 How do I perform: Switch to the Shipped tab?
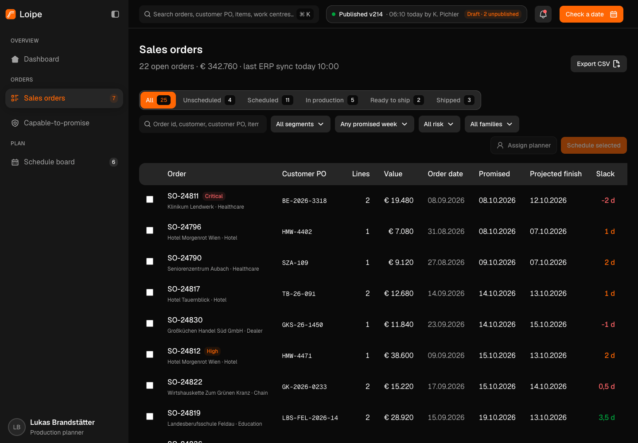tap(455, 100)
